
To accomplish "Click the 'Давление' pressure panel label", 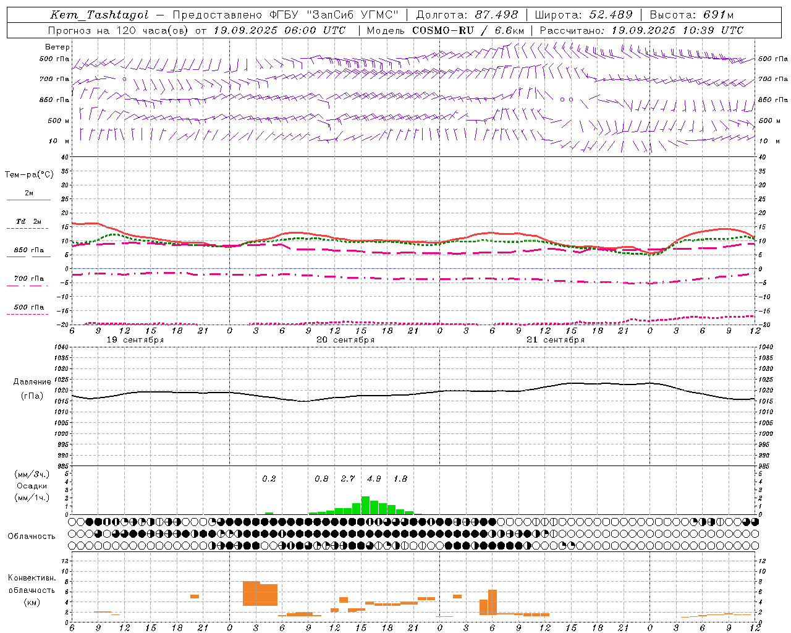I will tap(32, 382).
